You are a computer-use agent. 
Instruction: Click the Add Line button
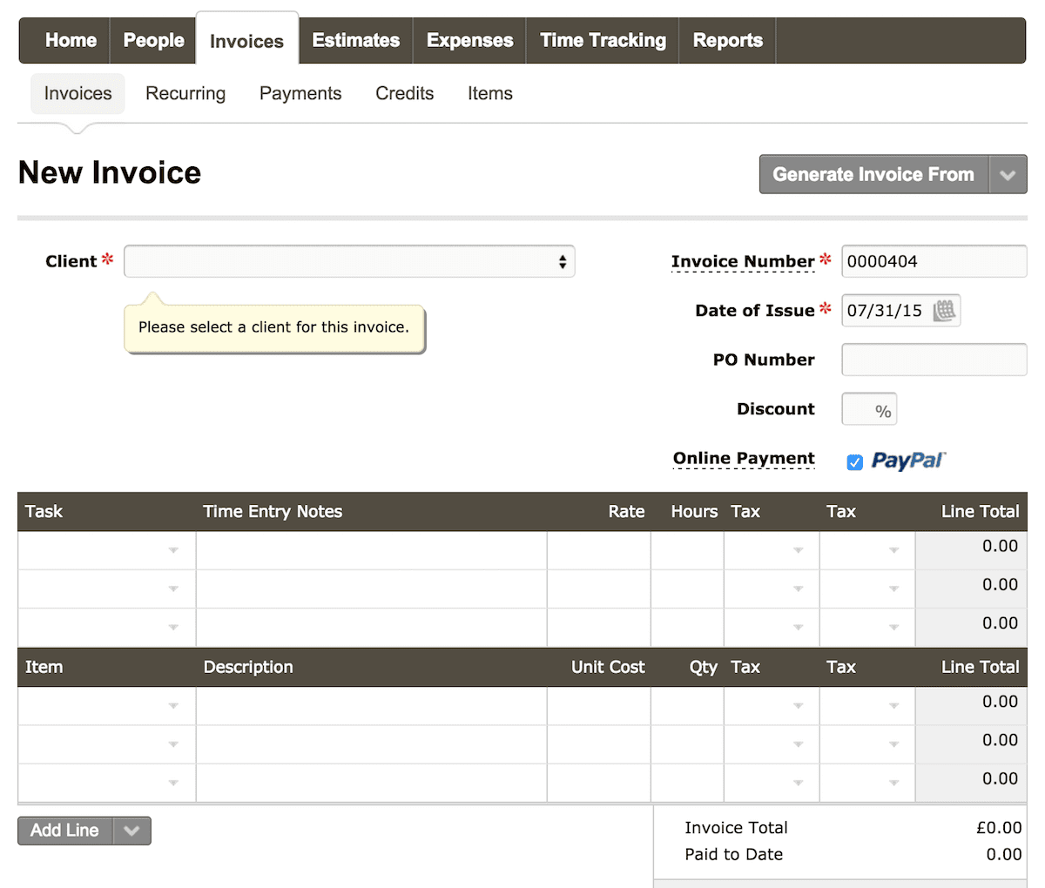(64, 831)
